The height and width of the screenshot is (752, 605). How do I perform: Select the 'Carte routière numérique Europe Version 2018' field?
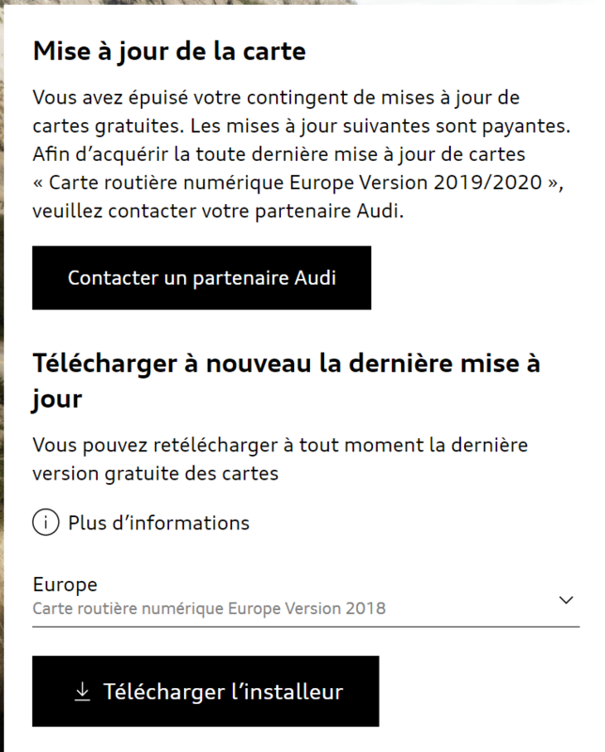click(209, 608)
